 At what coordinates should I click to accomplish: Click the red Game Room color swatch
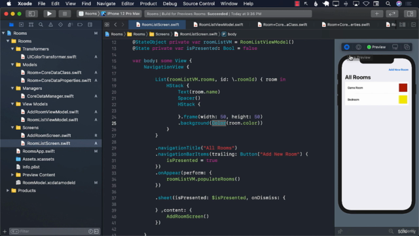(x=403, y=88)
